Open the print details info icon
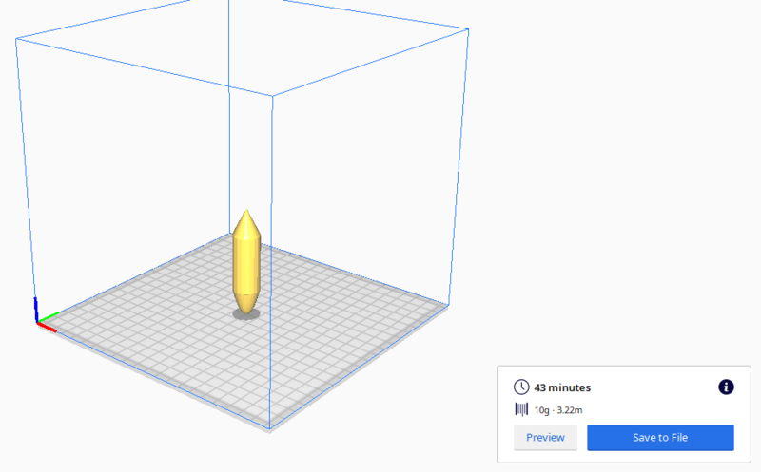This screenshot has height=472, width=761. click(726, 387)
